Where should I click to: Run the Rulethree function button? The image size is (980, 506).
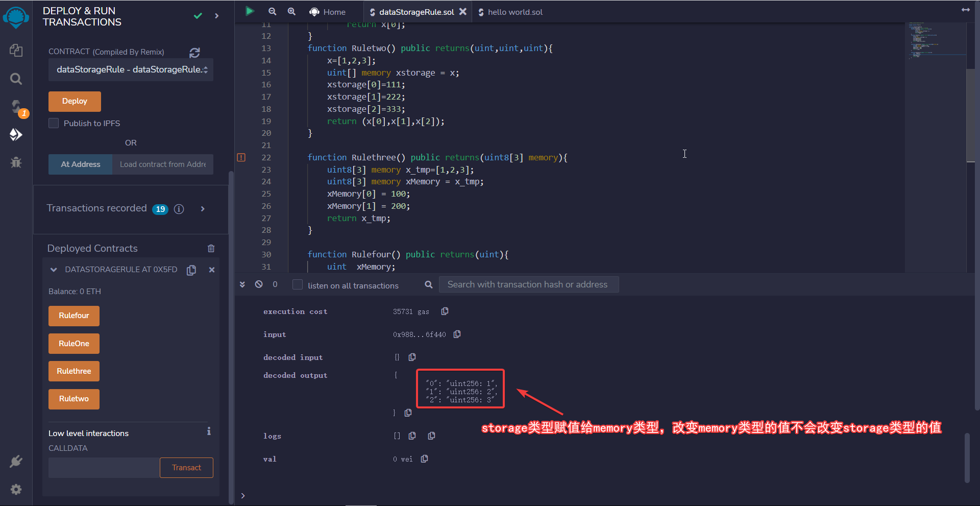point(74,371)
